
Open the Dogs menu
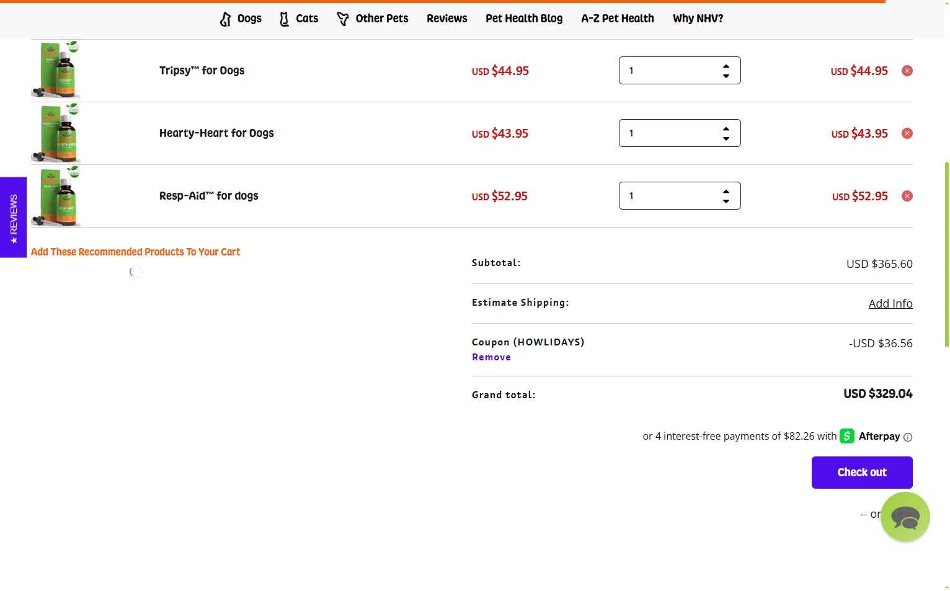(241, 19)
